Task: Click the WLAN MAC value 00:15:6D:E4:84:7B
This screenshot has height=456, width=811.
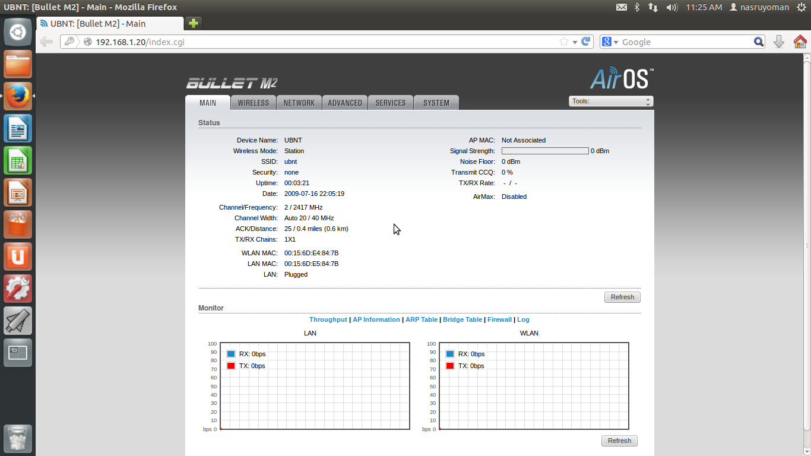Action: pos(311,253)
